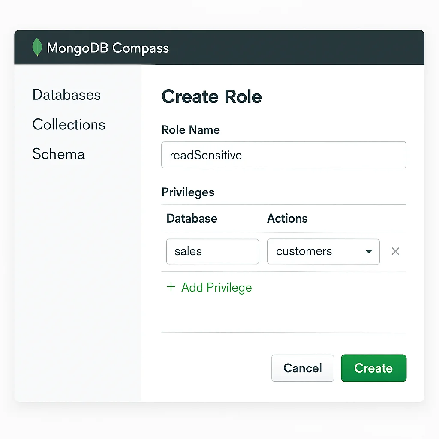Click the MongoDB leaf logo icon

click(x=37, y=47)
